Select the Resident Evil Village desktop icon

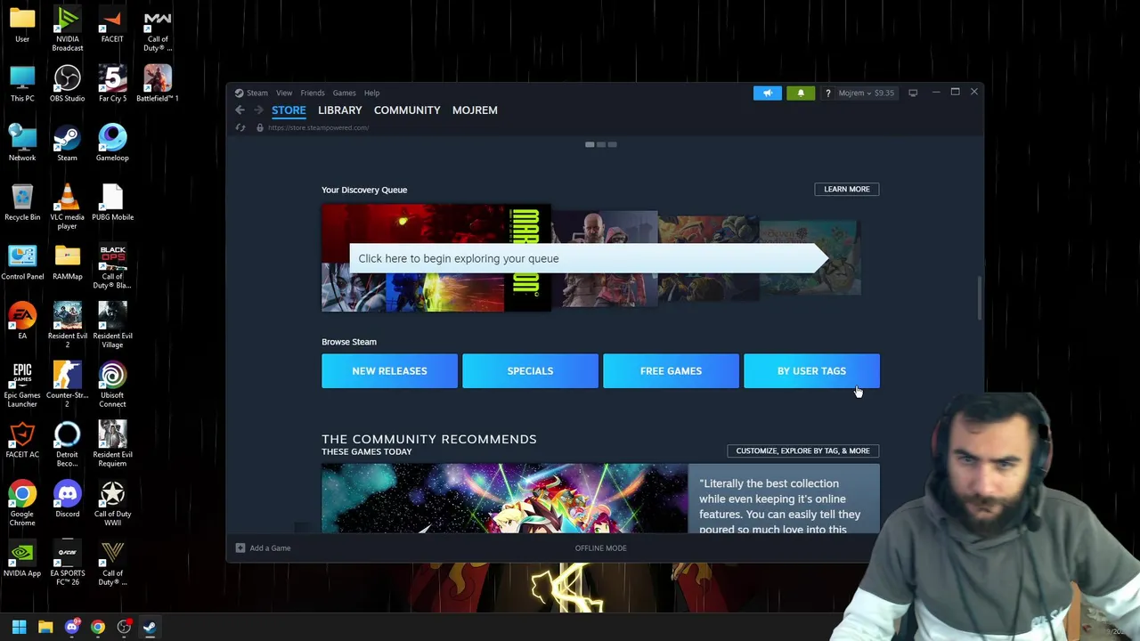tap(112, 326)
